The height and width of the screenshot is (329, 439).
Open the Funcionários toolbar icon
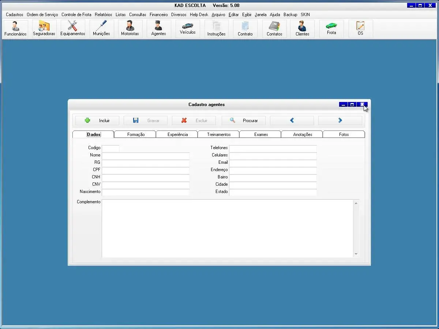tap(15, 29)
